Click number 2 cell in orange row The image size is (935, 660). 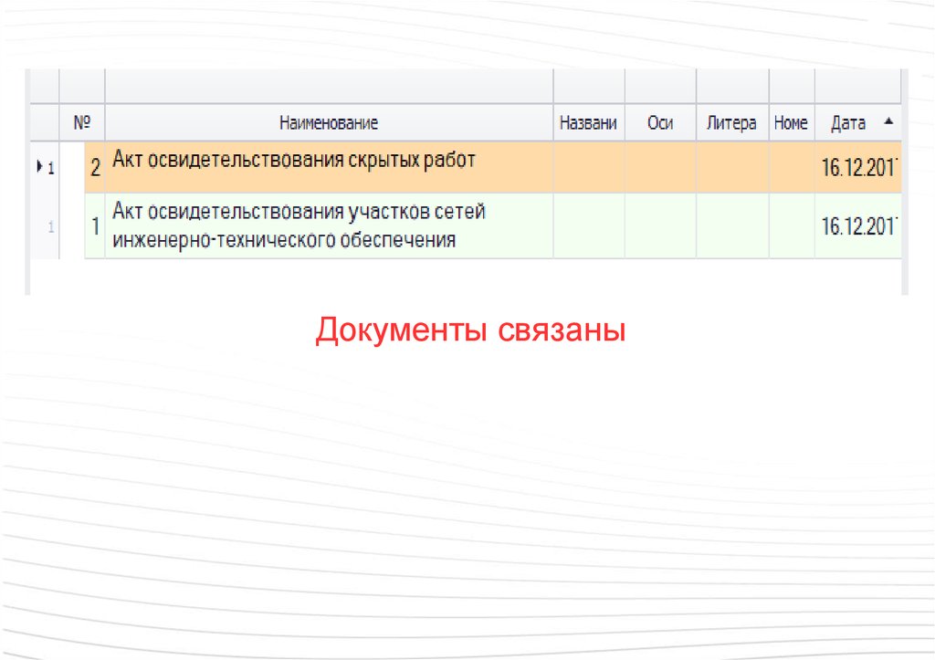point(95,168)
